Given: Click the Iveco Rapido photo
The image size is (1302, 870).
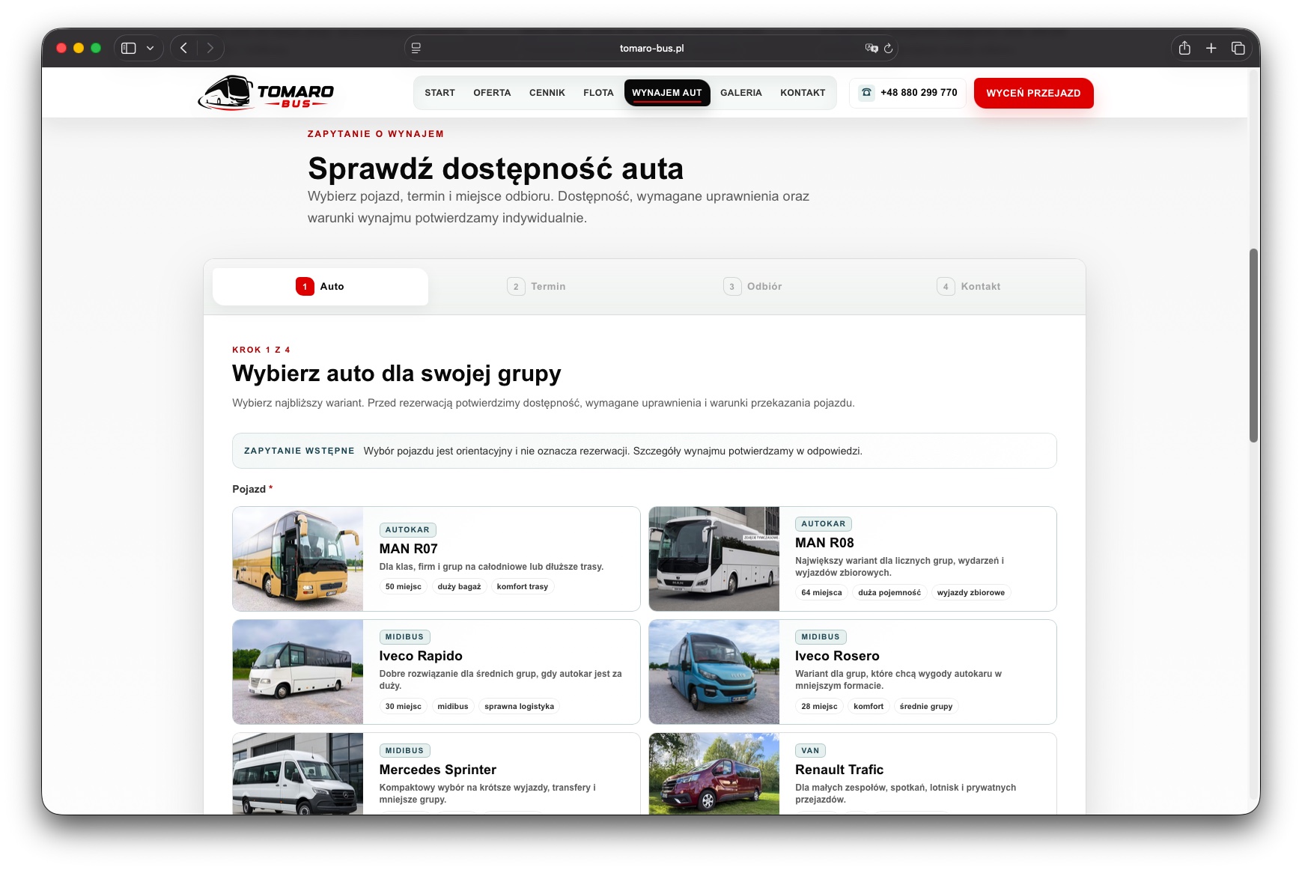Looking at the screenshot, I should tap(298, 672).
